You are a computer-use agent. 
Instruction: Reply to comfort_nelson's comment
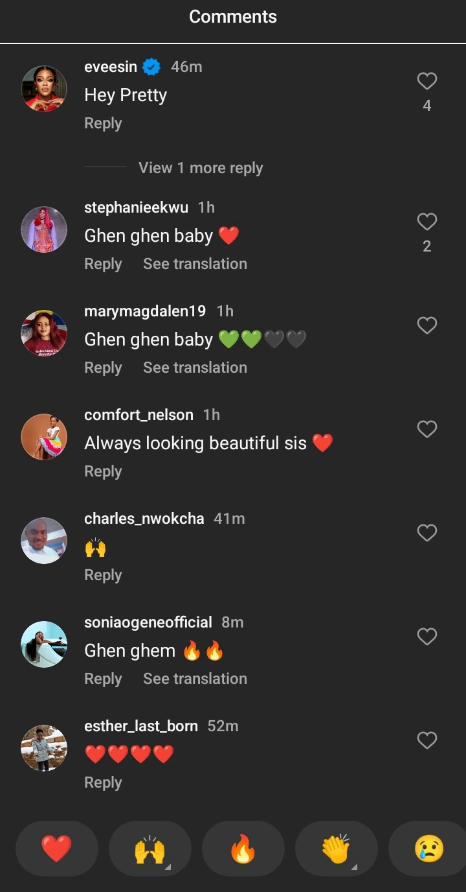(x=103, y=471)
